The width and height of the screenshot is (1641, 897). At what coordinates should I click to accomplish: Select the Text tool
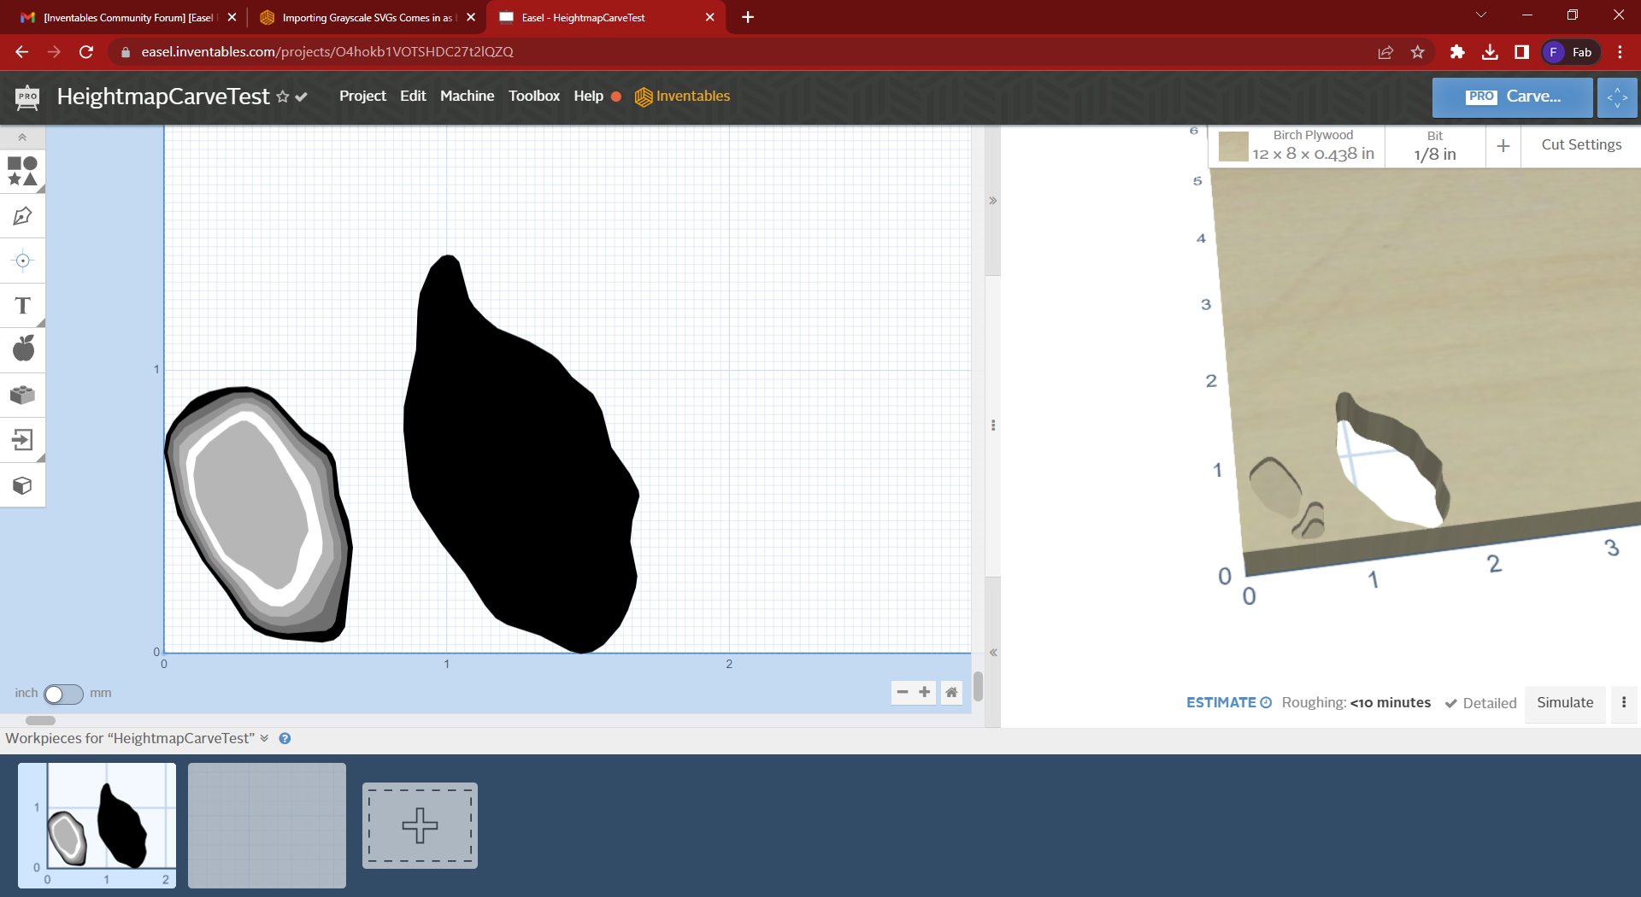tap(22, 306)
